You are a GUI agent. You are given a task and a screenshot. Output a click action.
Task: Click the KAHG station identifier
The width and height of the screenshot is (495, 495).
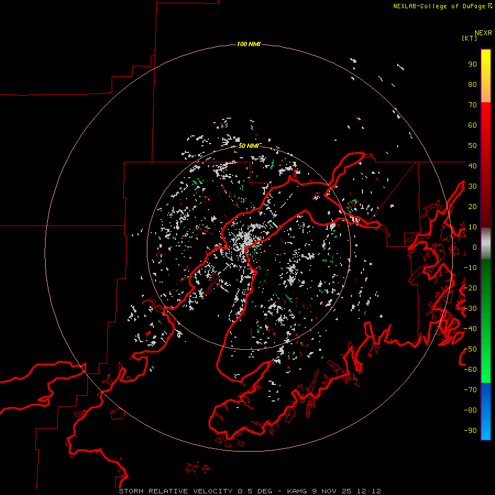tap(297, 491)
